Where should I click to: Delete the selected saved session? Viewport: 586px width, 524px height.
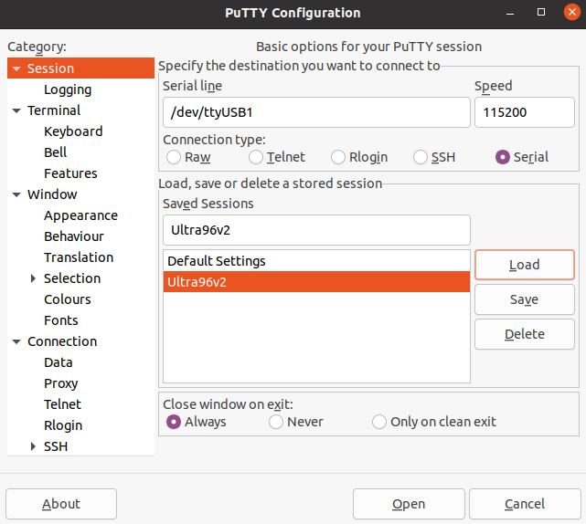point(525,334)
